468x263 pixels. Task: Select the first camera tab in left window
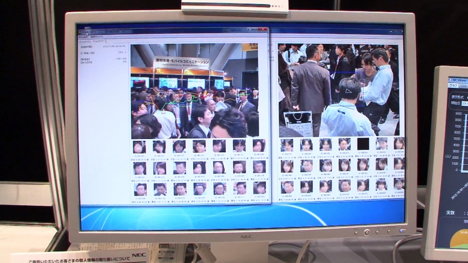85,41
